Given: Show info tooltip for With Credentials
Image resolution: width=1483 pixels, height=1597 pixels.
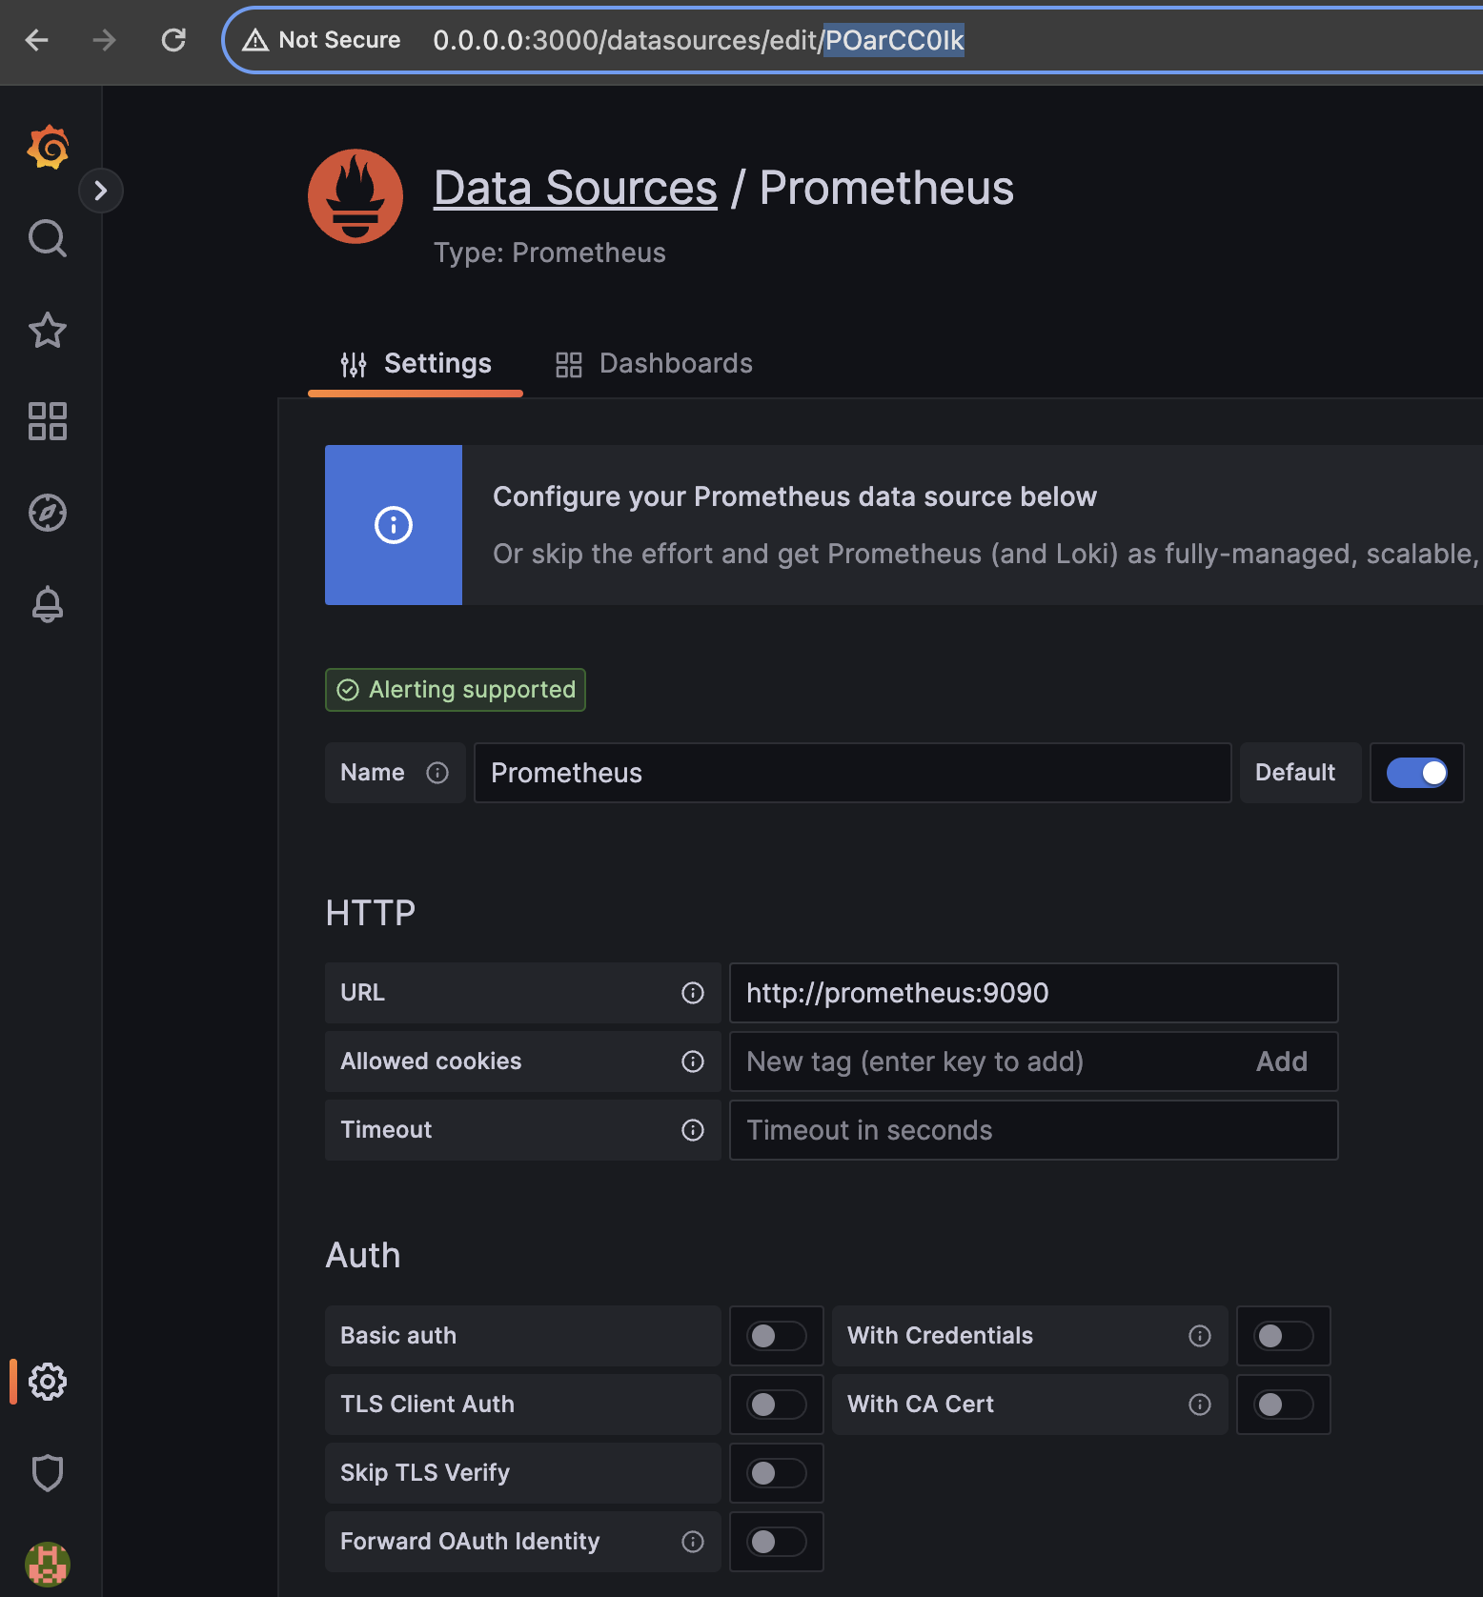Looking at the screenshot, I should 1200,1336.
